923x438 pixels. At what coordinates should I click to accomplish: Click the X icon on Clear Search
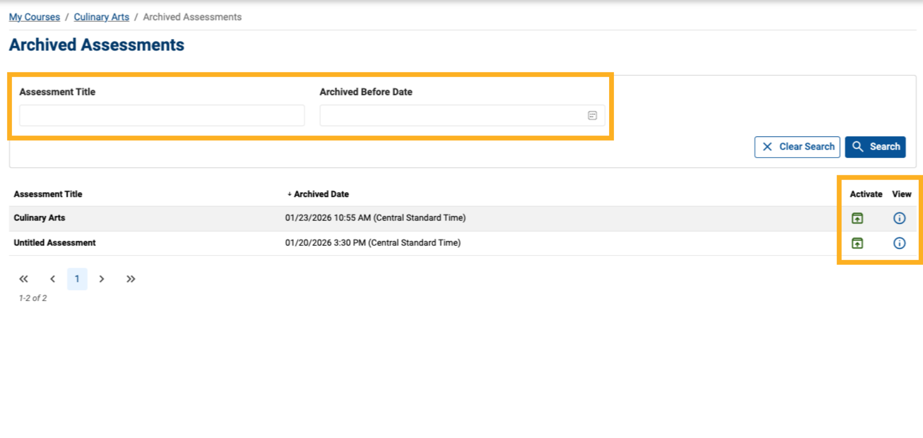pos(768,147)
